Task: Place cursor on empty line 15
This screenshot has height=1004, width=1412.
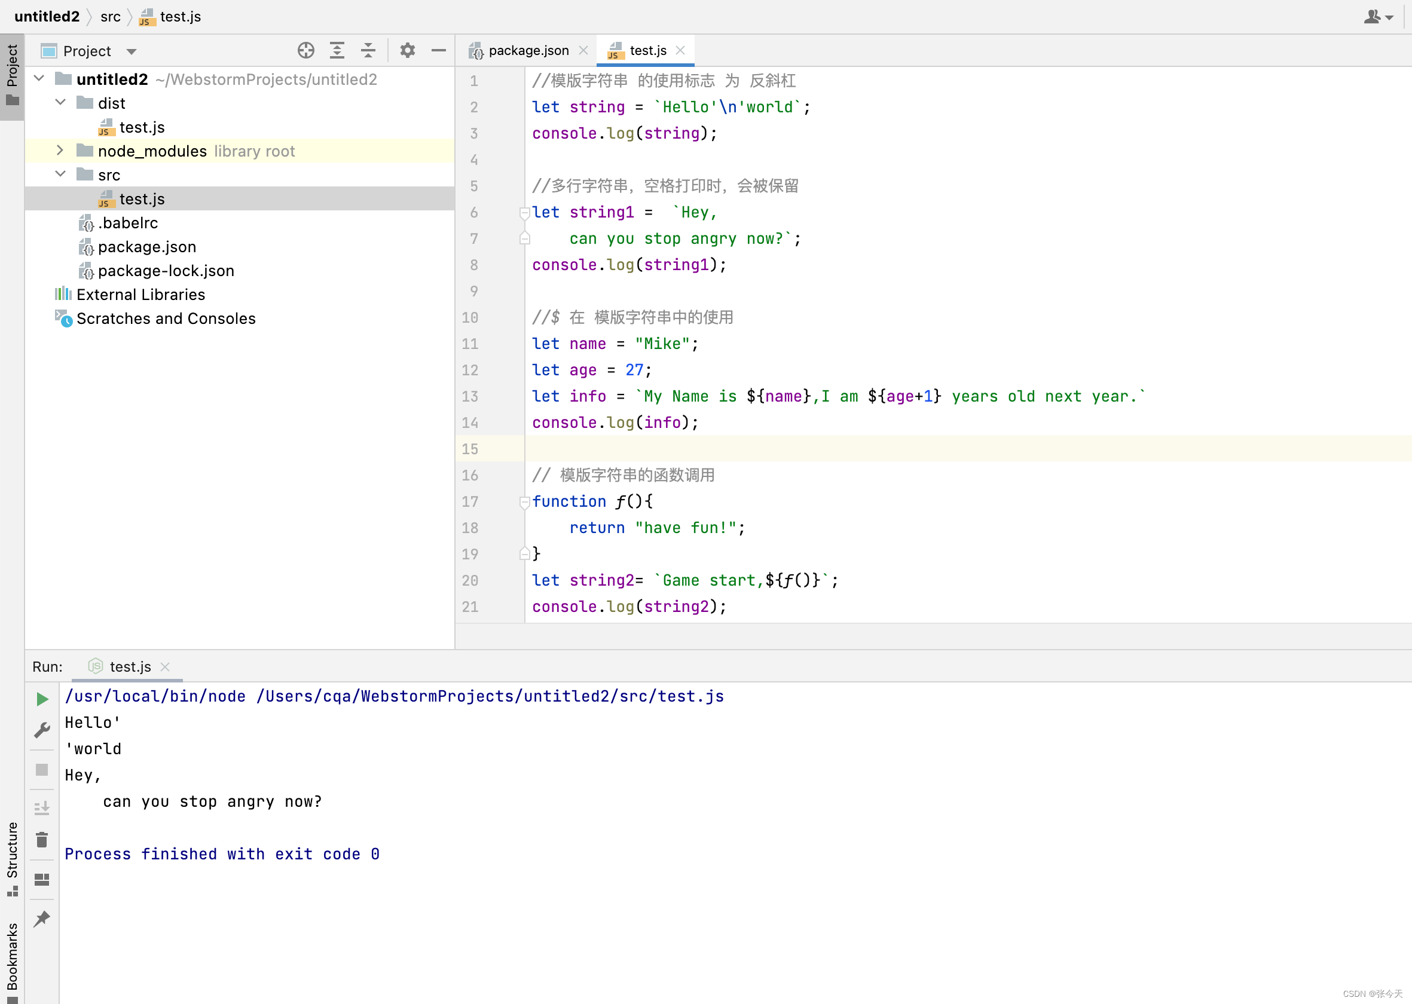Action: (x=968, y=449)
